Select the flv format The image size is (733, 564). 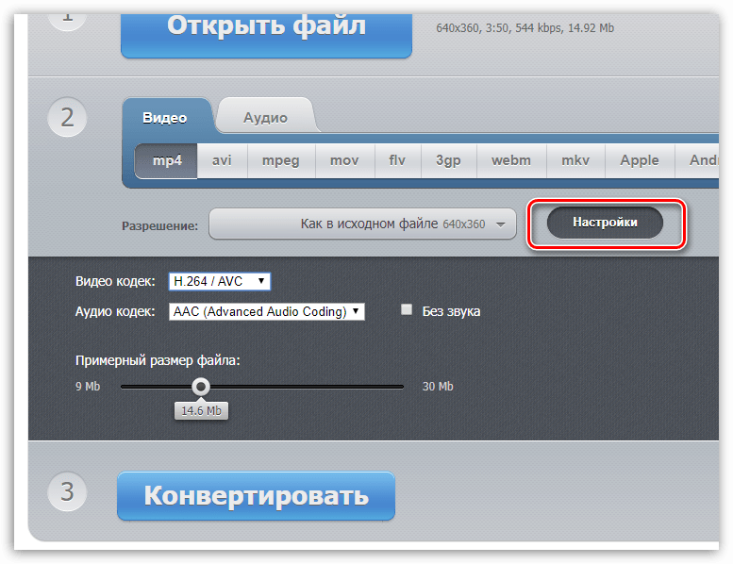(x=397, y=160)
